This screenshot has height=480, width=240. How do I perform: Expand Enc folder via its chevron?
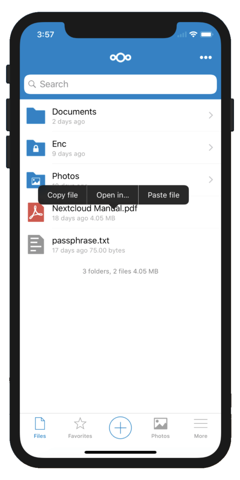(210, 148)
